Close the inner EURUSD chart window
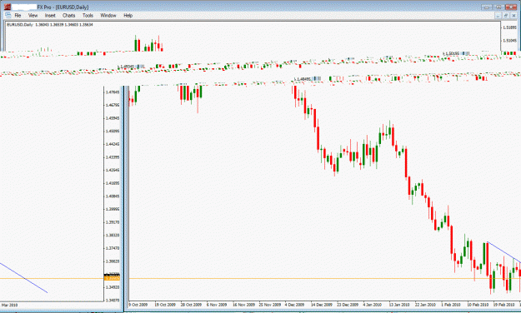 513,16
